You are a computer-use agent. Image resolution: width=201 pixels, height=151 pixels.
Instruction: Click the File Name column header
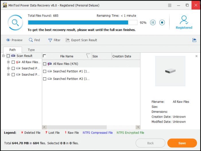[67, 56]
